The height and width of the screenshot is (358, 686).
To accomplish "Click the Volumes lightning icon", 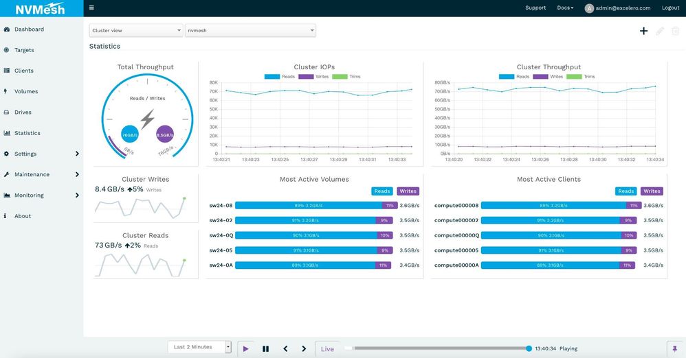I will (5, 91).
